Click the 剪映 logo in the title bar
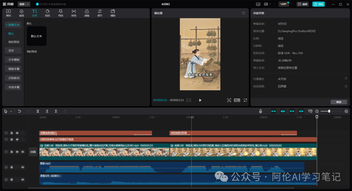Viewport: 352px width, 191px height. (x=8, y=4)
